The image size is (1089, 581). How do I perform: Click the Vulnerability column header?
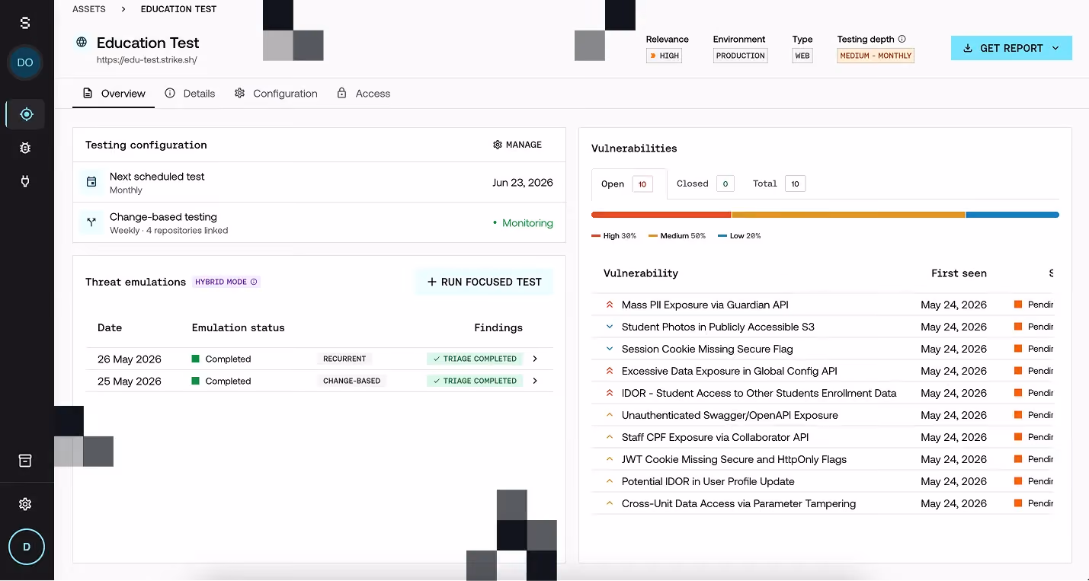tap(640, 273)
